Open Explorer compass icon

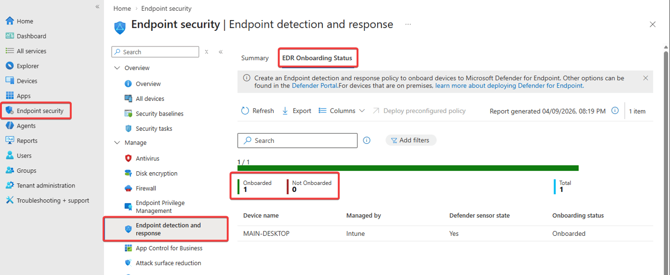point(9,66)
